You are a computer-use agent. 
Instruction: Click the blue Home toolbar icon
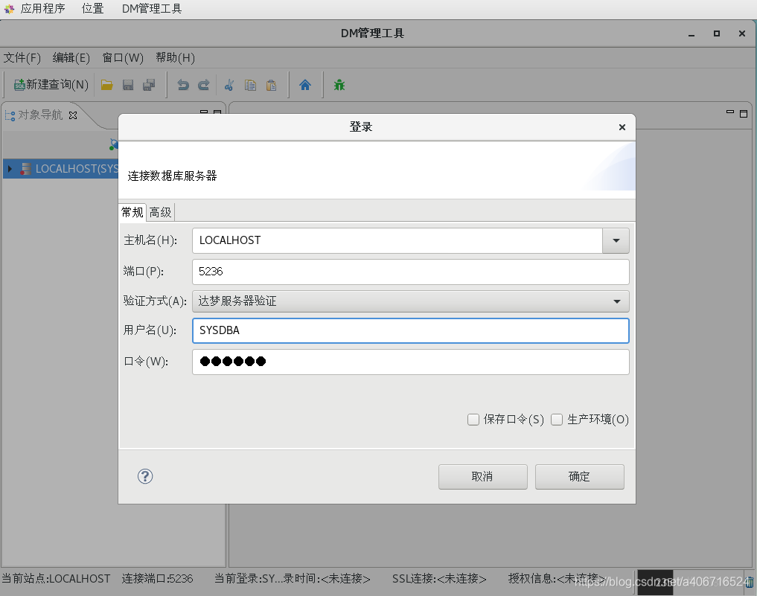[305, 84]
